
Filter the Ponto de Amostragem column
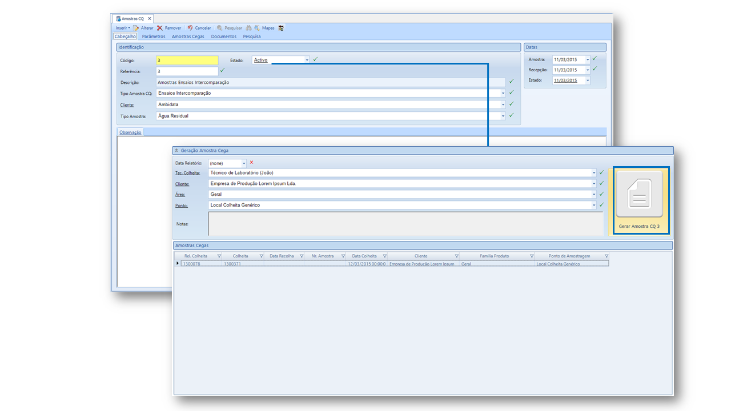point(607,256)
